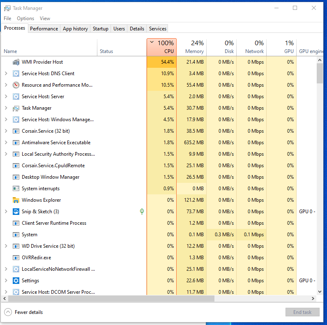Select the 121.2 MB Windows Explorer memory cell
327x325 pixels.
[192, 200]
